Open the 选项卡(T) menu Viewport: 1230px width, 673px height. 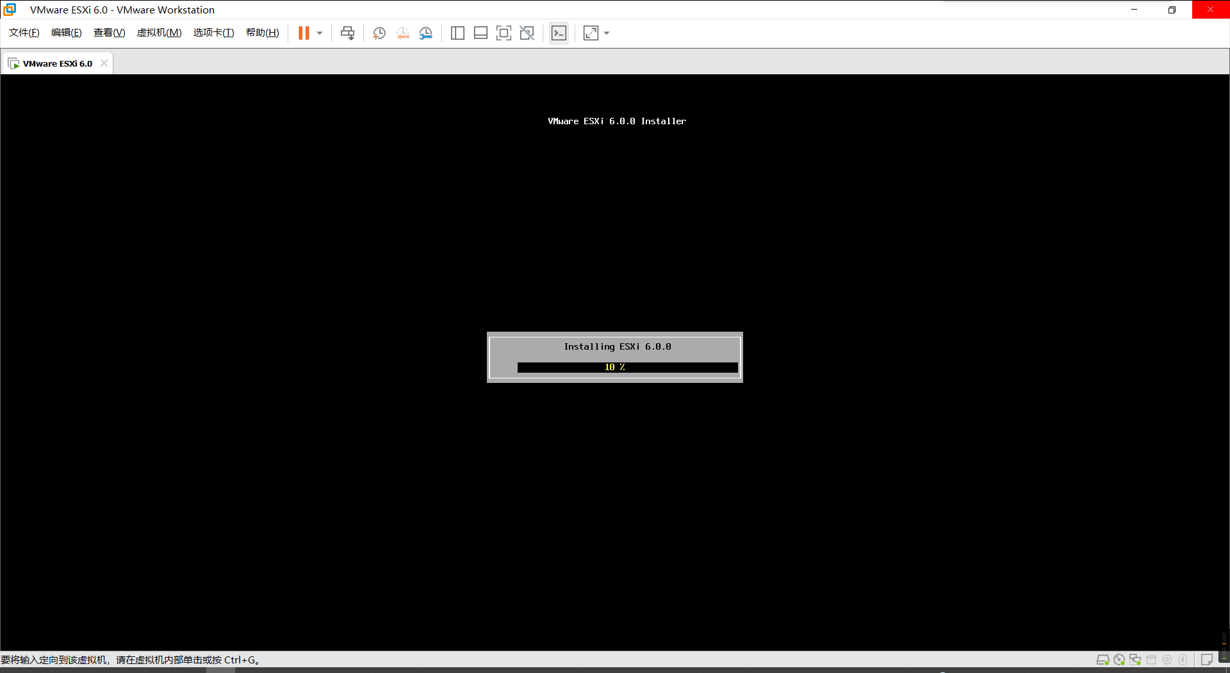(214, 33)
